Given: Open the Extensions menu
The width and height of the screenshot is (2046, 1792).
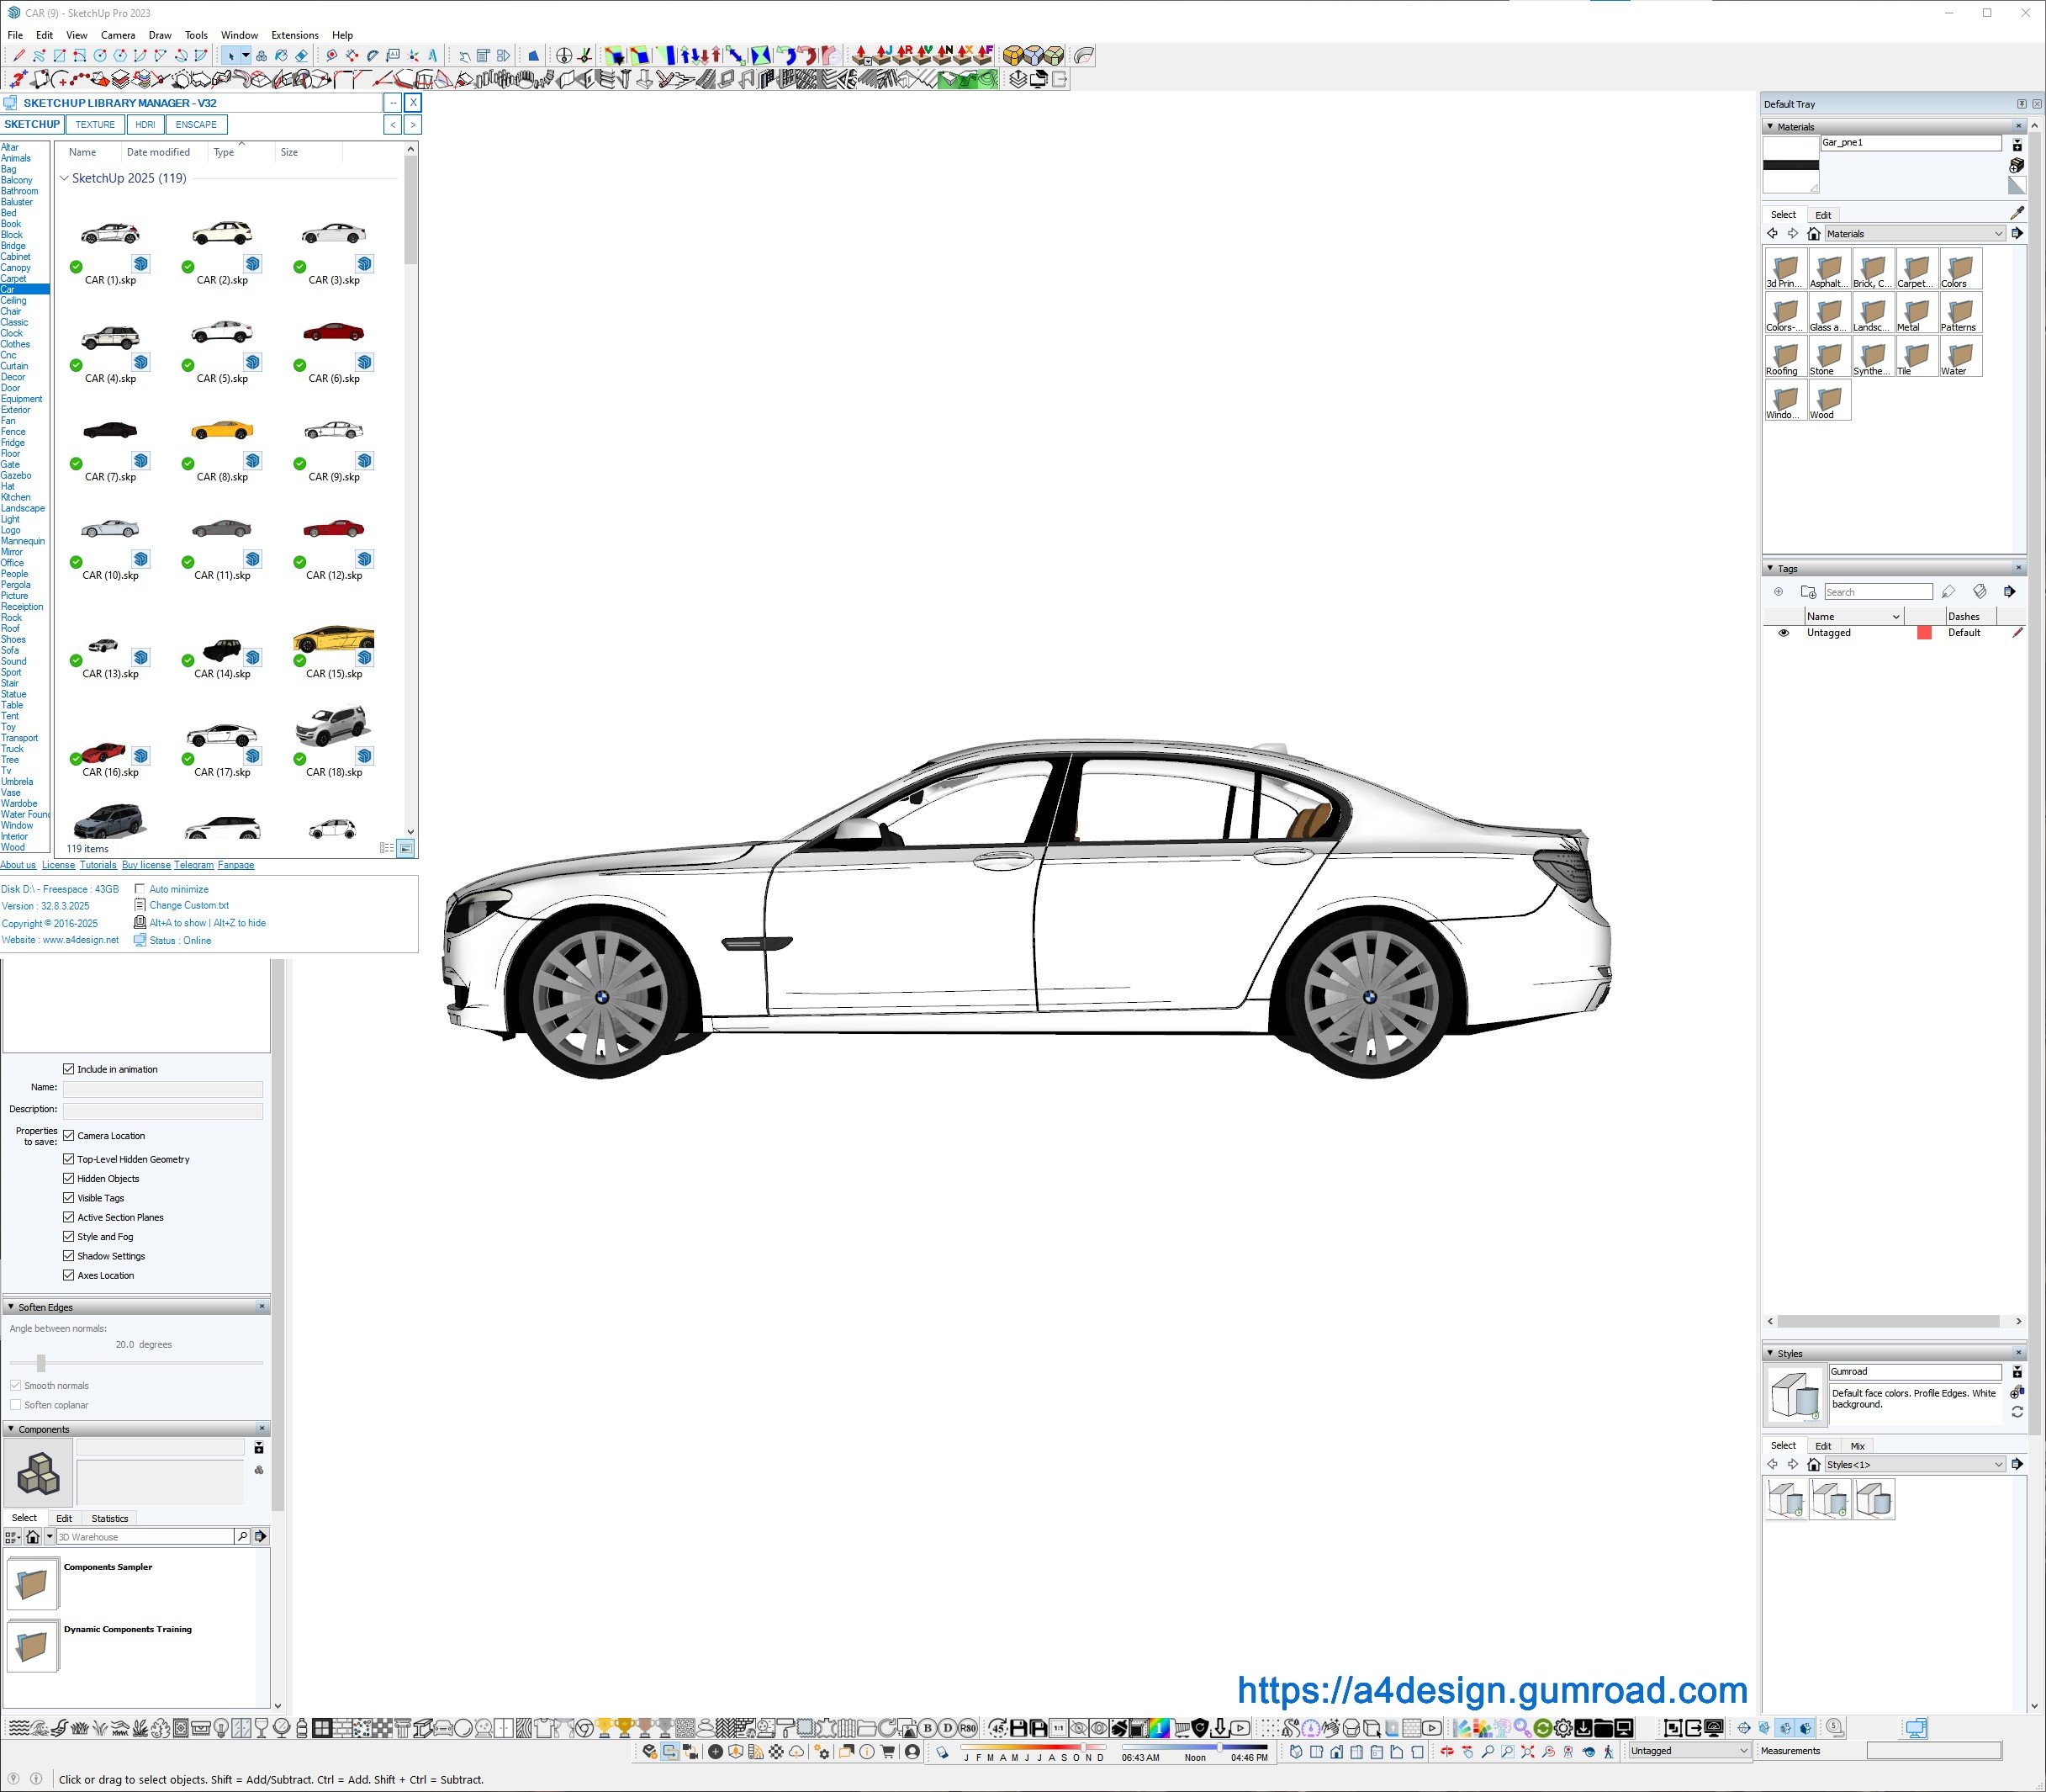Looking at the screenshot, I should 295,35.
